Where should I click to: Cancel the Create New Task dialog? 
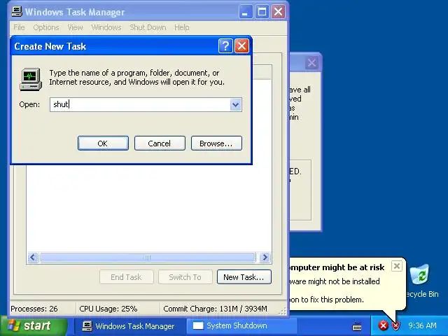tap(160, 143)
